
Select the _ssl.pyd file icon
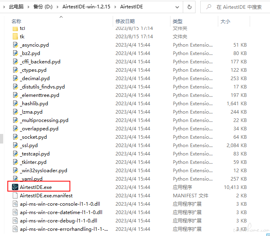point(15,146)
